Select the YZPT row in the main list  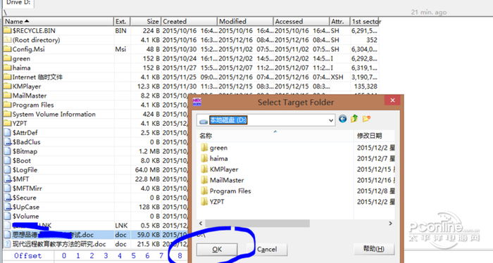point(95,123)
